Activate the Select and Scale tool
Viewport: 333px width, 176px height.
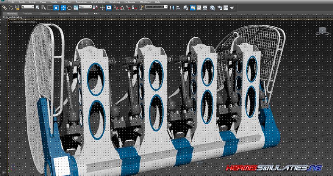coord(76,8)
